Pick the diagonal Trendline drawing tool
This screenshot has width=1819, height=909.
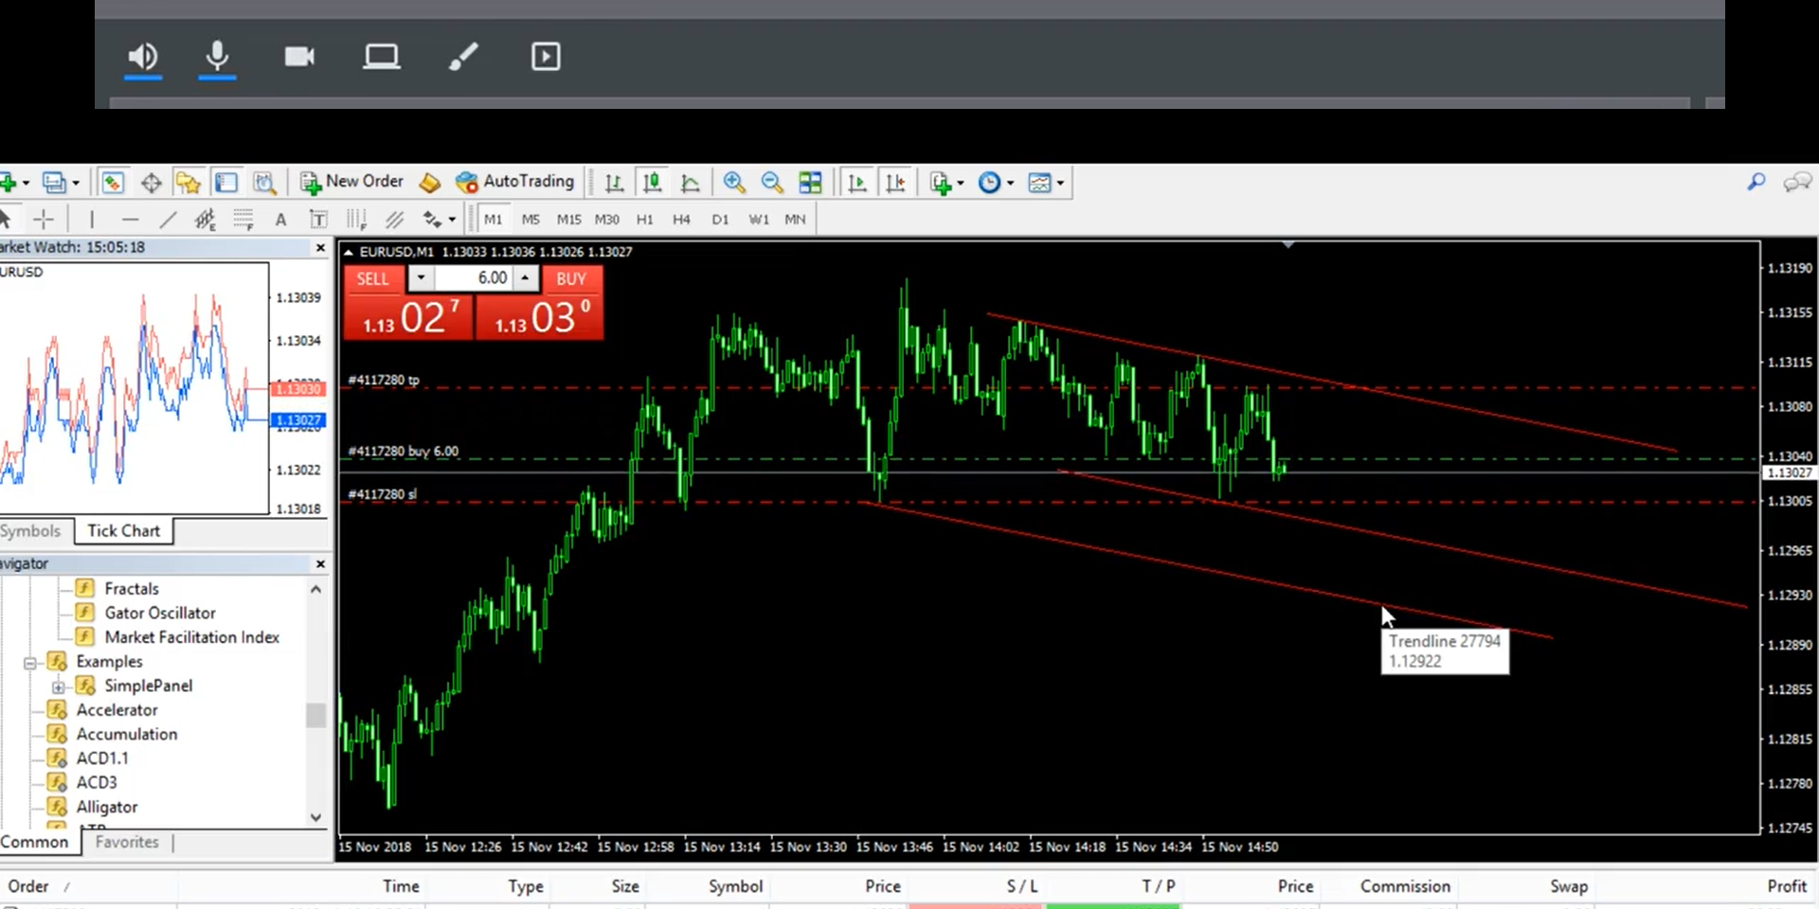[x=168, y=220]
